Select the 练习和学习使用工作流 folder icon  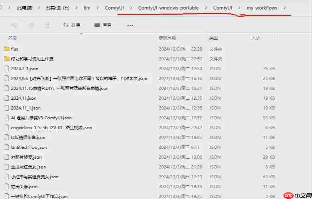(7, 59)
